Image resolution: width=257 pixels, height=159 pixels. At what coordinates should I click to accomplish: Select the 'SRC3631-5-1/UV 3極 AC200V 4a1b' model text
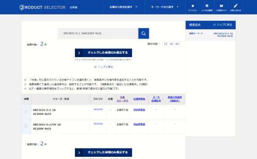[x=47, y=126]
